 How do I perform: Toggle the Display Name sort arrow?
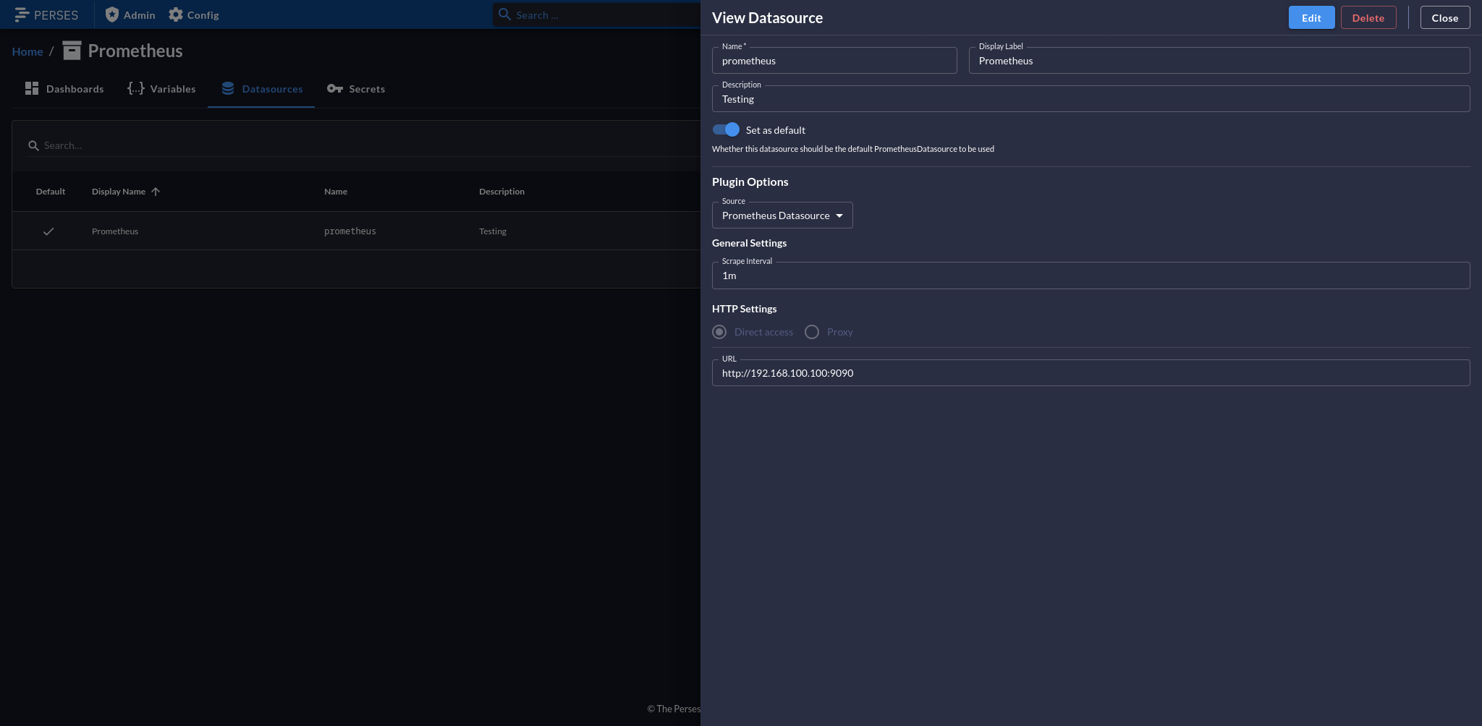155,191
